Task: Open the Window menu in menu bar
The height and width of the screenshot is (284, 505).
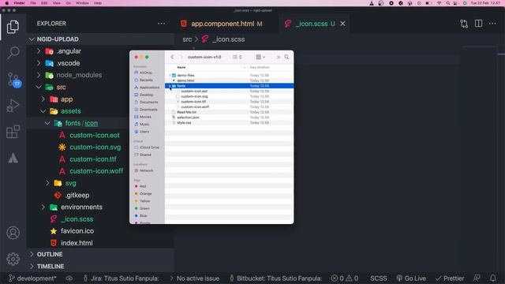Action: pyautogui.click(x=82, y=3)
